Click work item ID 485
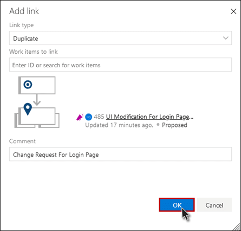Image resolution: width=241 pixels, height=231 pixels. pyautogui.click(x=99, y=117)
